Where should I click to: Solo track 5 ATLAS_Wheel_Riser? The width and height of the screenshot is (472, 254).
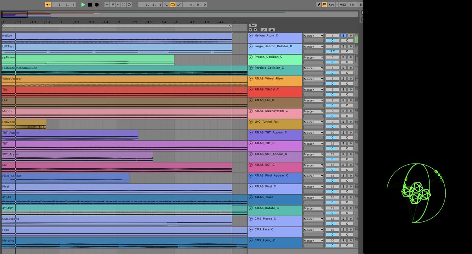[343, 79]
